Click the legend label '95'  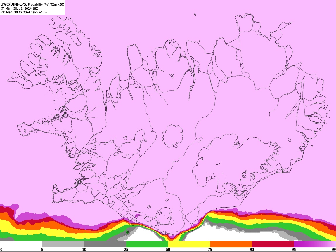click(x=294, y=250)
